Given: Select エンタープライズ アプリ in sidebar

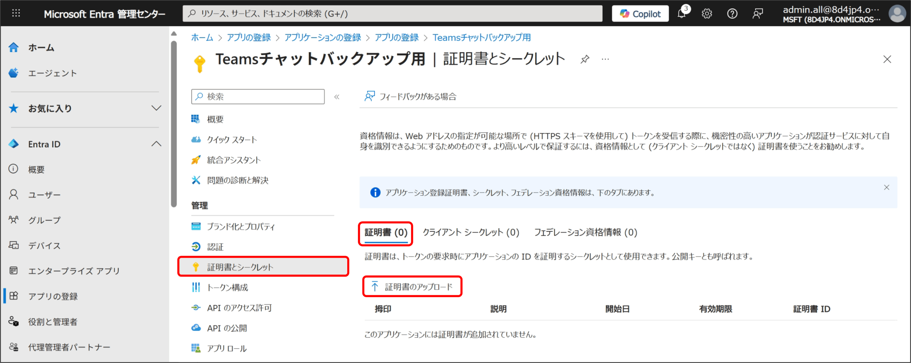Looking at the screenshot, I should 74,271.
